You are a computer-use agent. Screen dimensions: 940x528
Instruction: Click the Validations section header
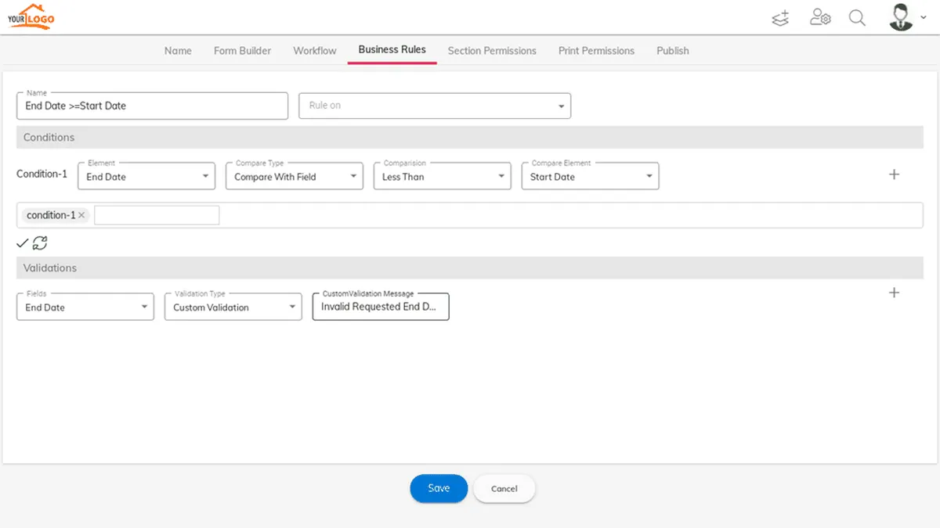click(470, 268)
